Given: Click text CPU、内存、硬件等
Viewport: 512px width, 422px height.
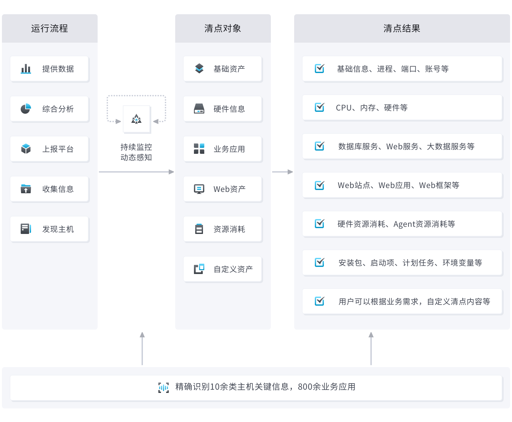Looking at the screenshot, I should click(372, 108).
